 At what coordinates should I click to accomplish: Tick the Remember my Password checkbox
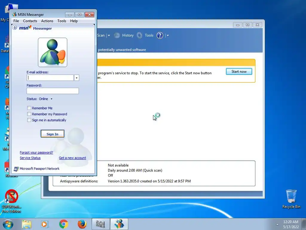coord(29,114)
